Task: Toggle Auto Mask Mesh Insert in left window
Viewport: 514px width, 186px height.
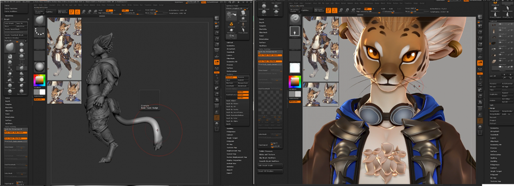Action: [16, 132]
